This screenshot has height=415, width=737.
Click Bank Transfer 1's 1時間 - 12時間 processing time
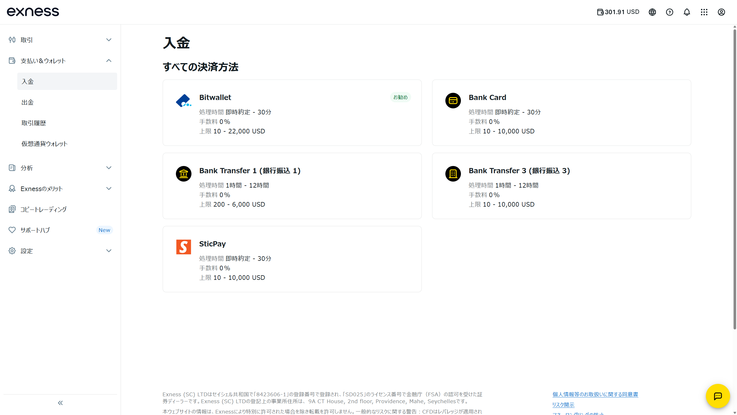tap(247, 185)
